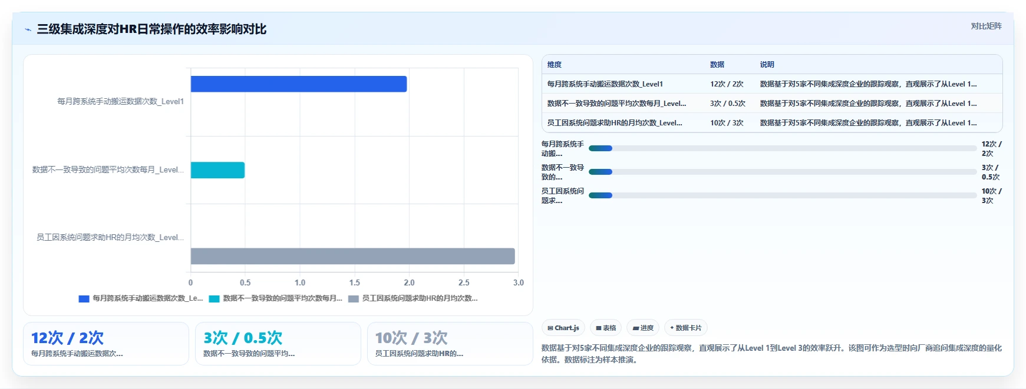The width and height of the screenshot is (1026, 389).
Task: Click y-axis label 员工因系统问题求助HR的月均次数_Level...
Action: point(110,237)
